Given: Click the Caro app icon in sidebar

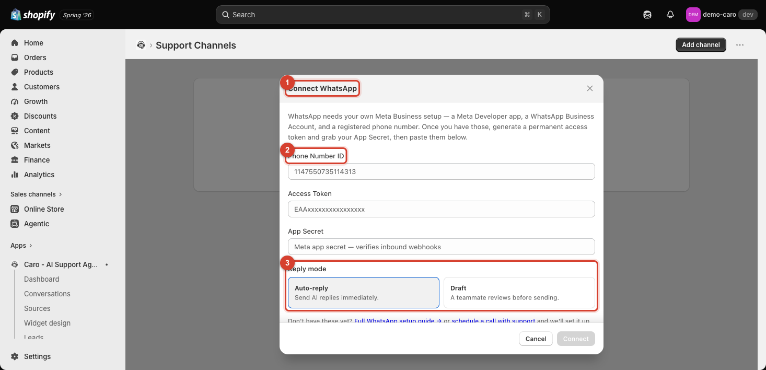Looking at the screenshot, I should (x=15, y=264).
